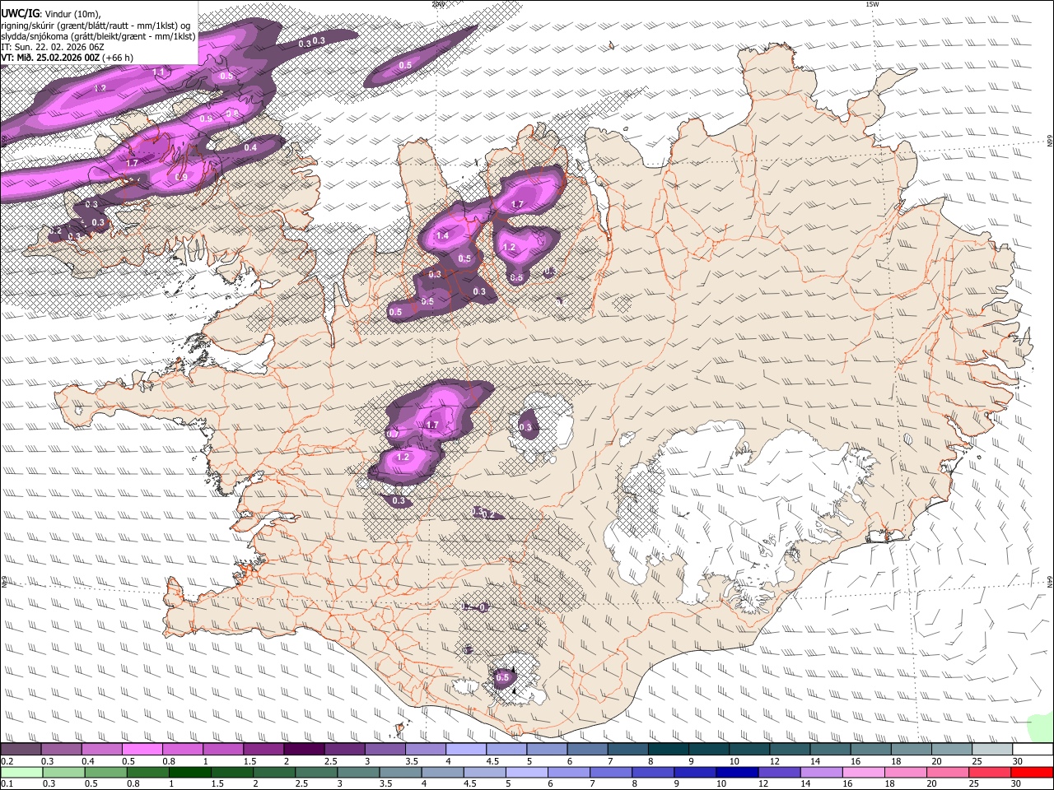Click the '4.5' label in the lower legend
1054x790 pixels.
tap(471, 784)
